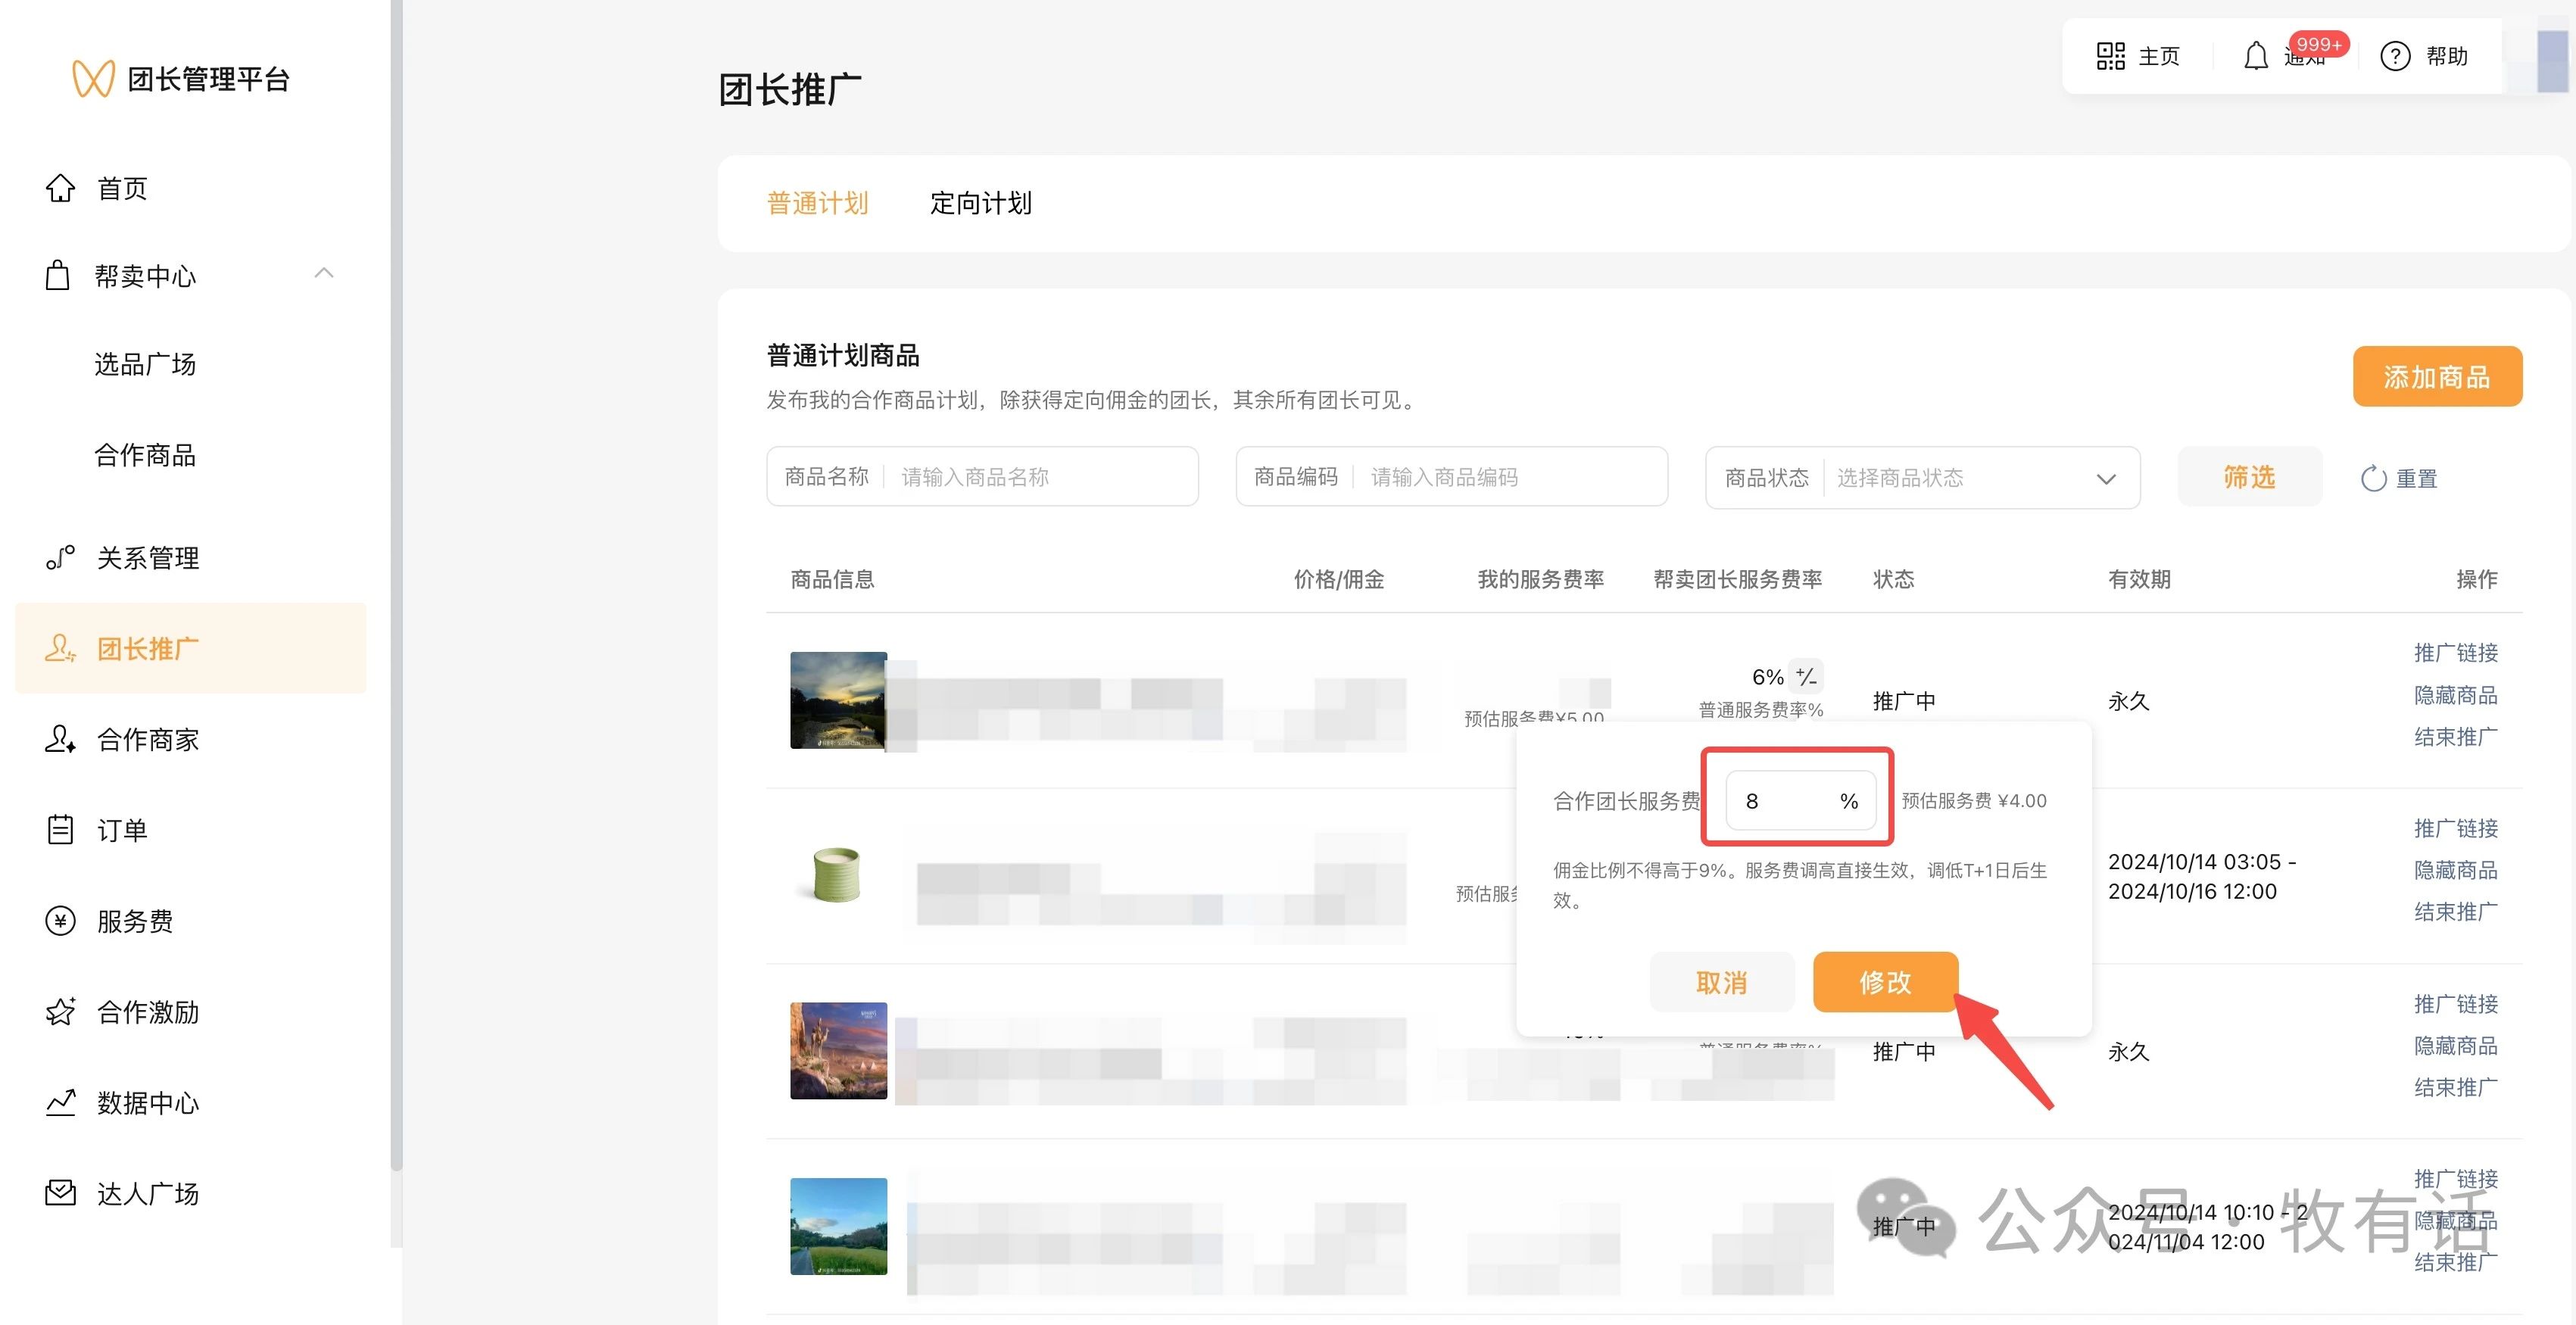2576x1325 pixels.
Task: Click 结束推广 for first product
Action: (2455, 736)
